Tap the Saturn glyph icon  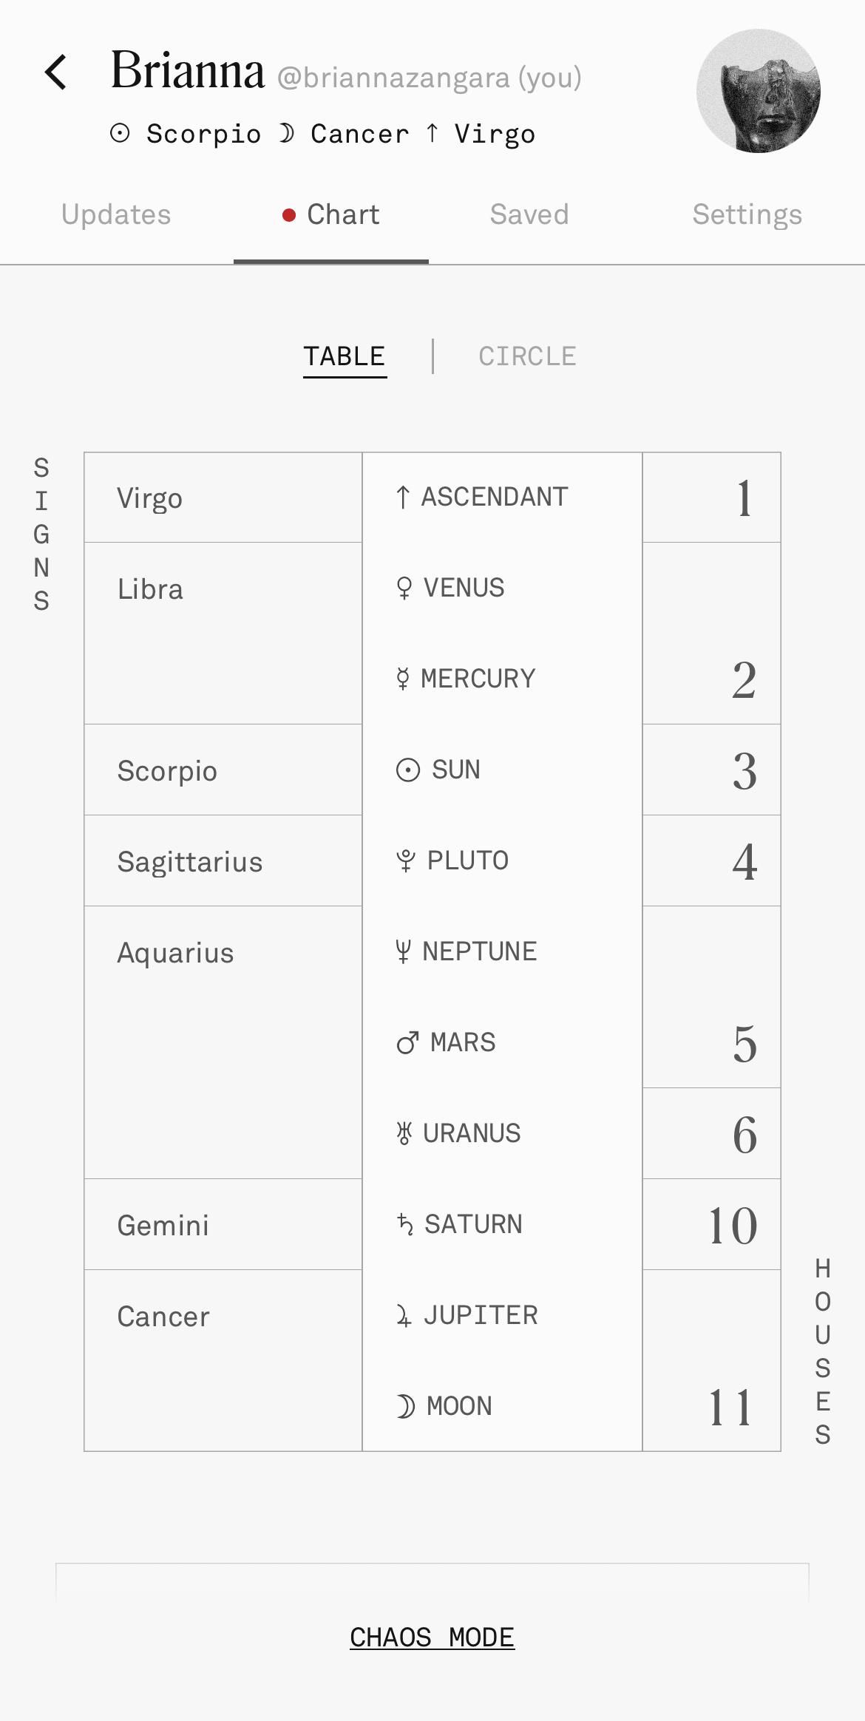405,1224
